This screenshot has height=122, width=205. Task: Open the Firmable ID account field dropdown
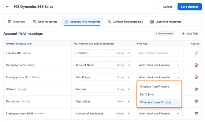(103, 53)
